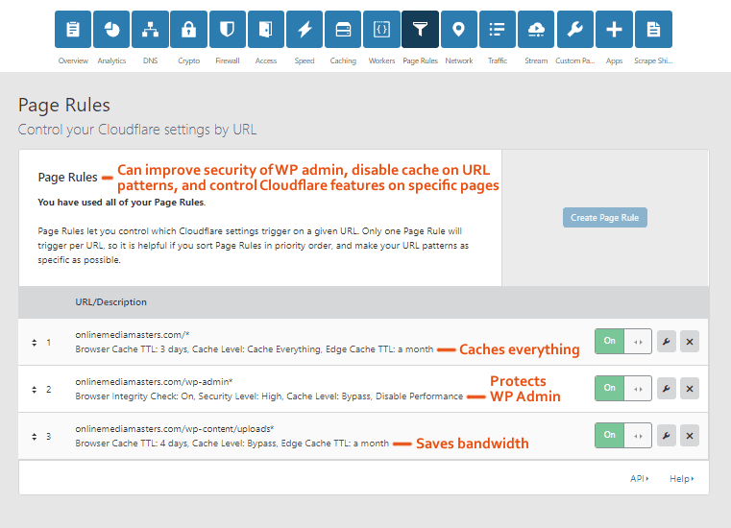The width and height of the screenshot is (731, 528).
Task: Reorder rule 1 using its sort arrows
Action: click(34, 343)
